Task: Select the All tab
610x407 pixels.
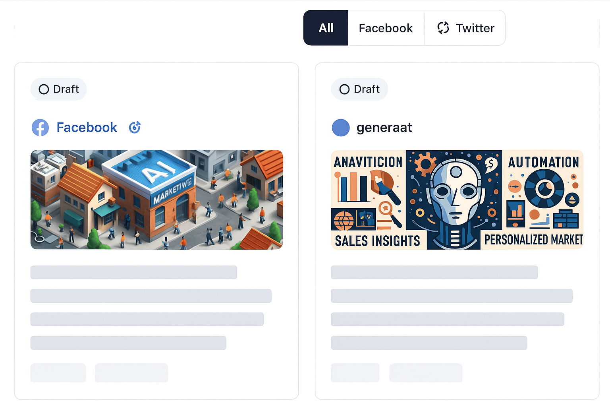Action: (x=326, y=28)
